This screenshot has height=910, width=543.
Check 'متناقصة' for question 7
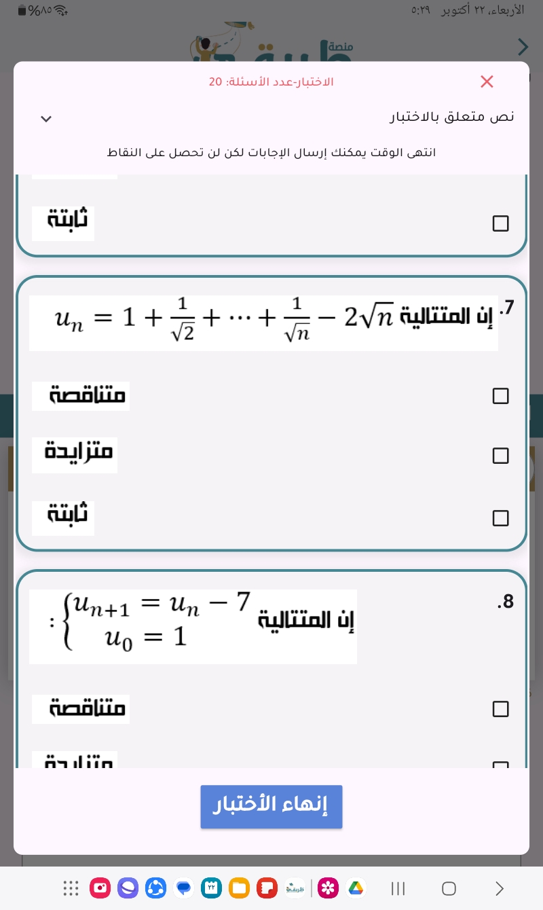(500, 396)
